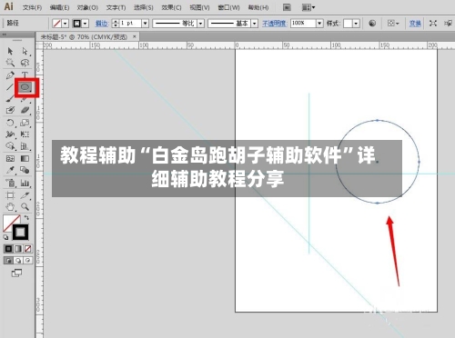
Task: Open the 变换 transform panel link
Action: (x=415, y=24)
